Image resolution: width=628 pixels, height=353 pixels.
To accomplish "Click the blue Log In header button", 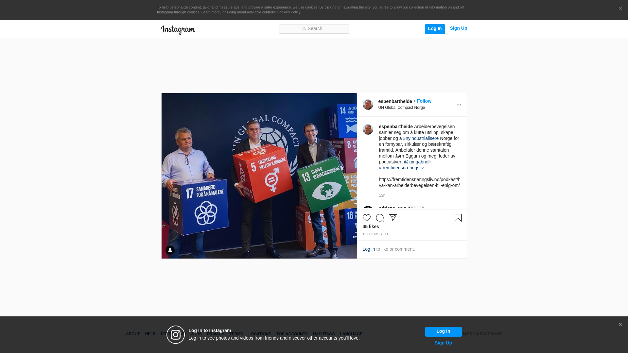I will pyautogui.click(x=435, y=29).
